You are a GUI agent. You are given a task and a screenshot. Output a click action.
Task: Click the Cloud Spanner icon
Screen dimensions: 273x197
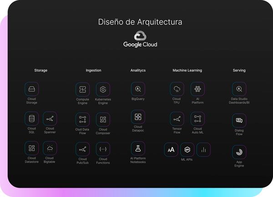[50, 119]
